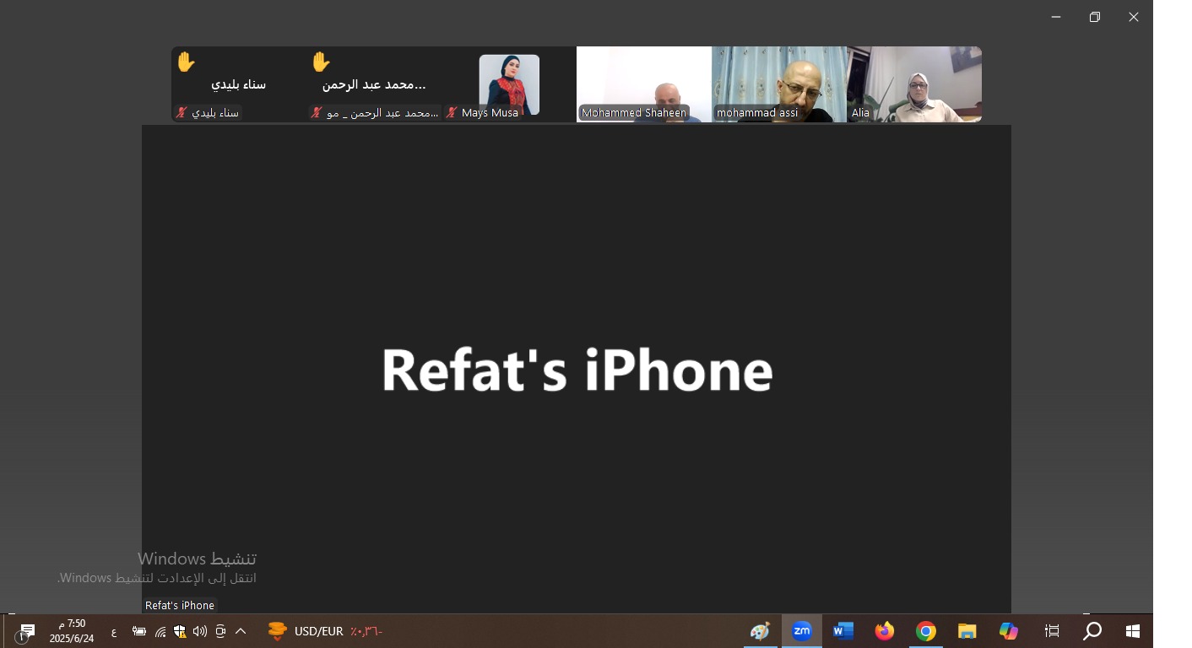The height and width of the screenshot is (648, 1192).
Task: Click the Mohammed Shaheen name label
Action: pyautogui.click(x=634, y=112)
